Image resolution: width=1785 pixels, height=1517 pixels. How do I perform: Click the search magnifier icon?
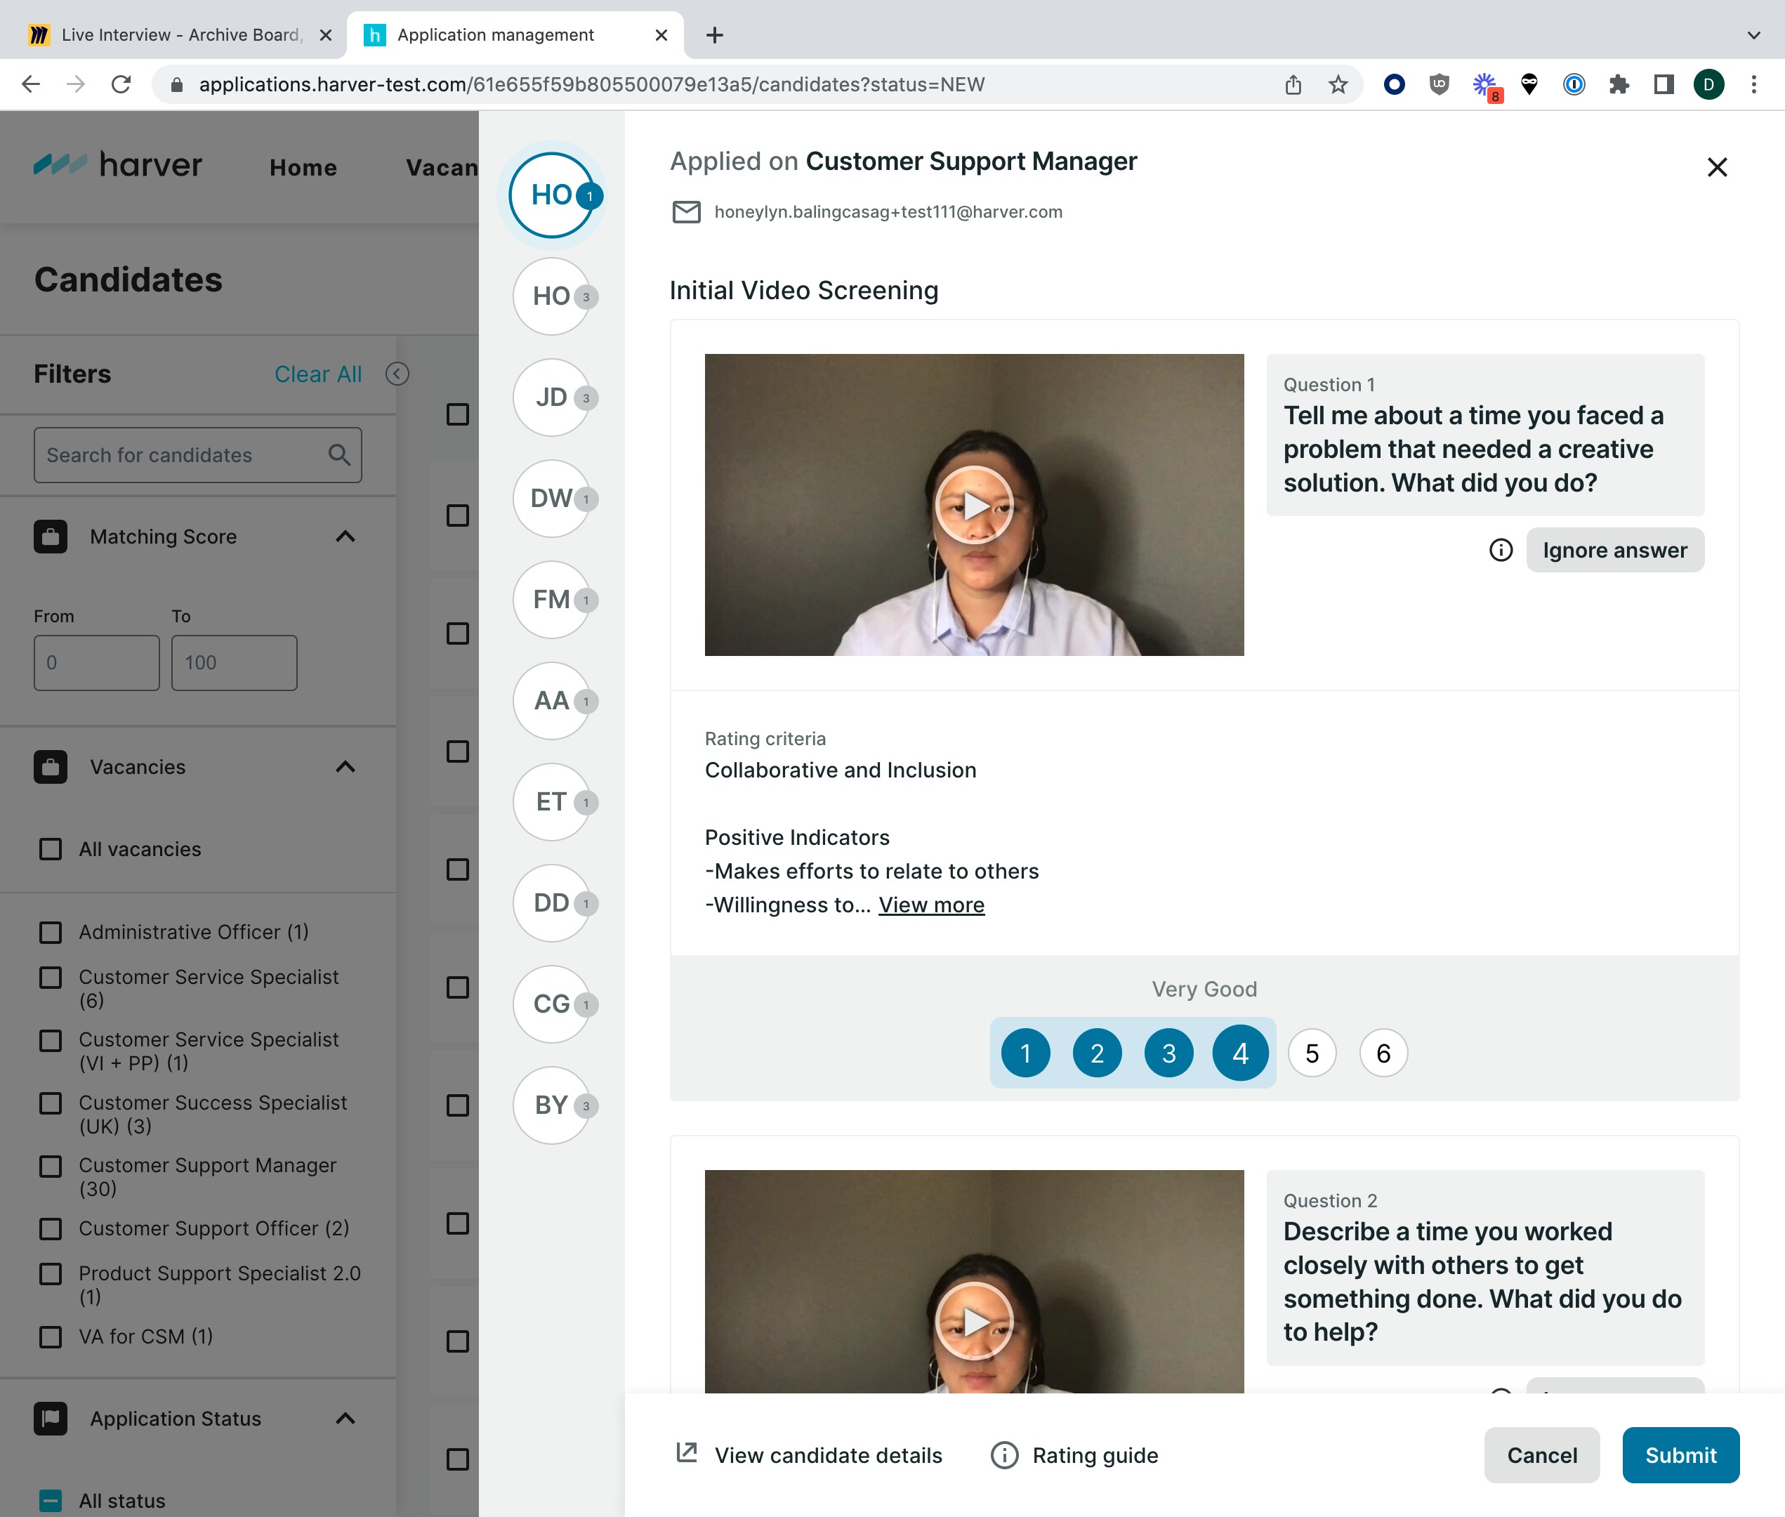(340, 455)
